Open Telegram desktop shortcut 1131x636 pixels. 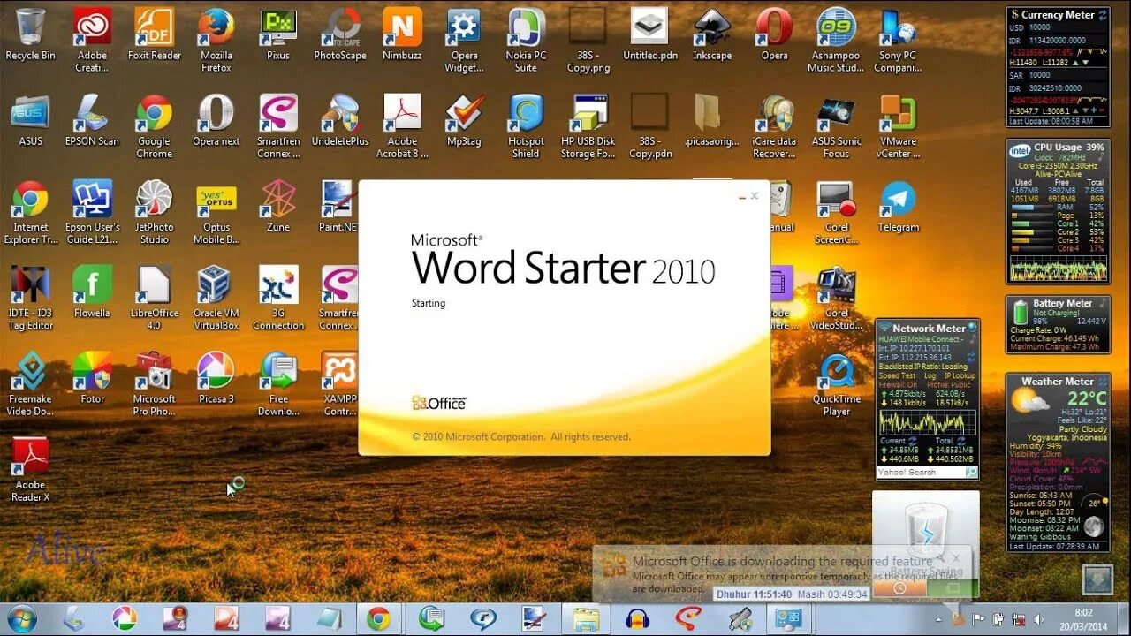898,207
